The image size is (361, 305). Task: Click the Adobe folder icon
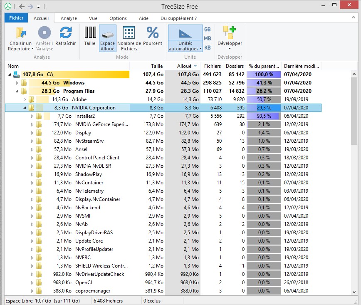[x=32, y=99]
